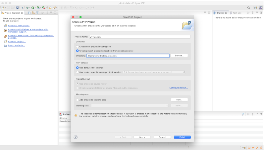Open the filter icon in Project Explorer
Image resolution: width=265 pixels, height=150 pixels.
[37, 13]
